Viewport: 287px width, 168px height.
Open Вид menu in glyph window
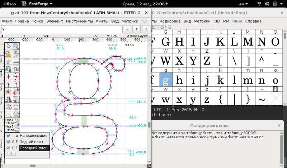click(x=115, y=21)
